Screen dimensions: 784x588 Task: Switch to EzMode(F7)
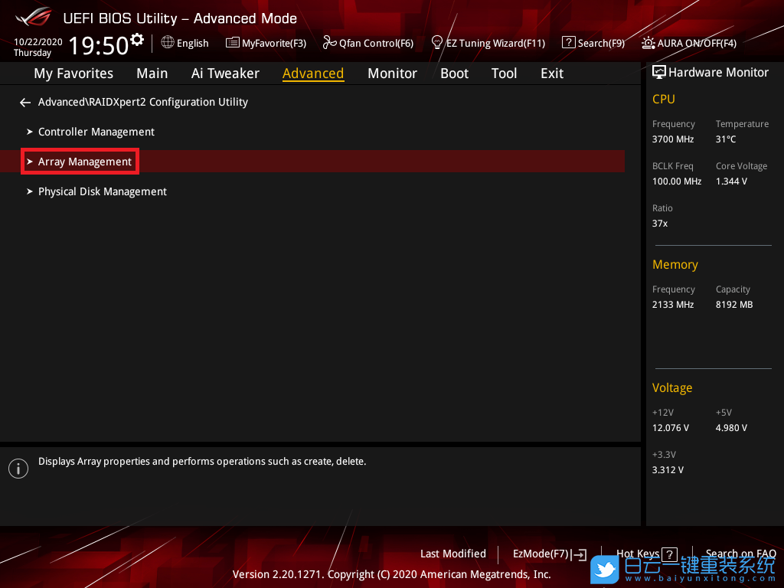[549, 554]
